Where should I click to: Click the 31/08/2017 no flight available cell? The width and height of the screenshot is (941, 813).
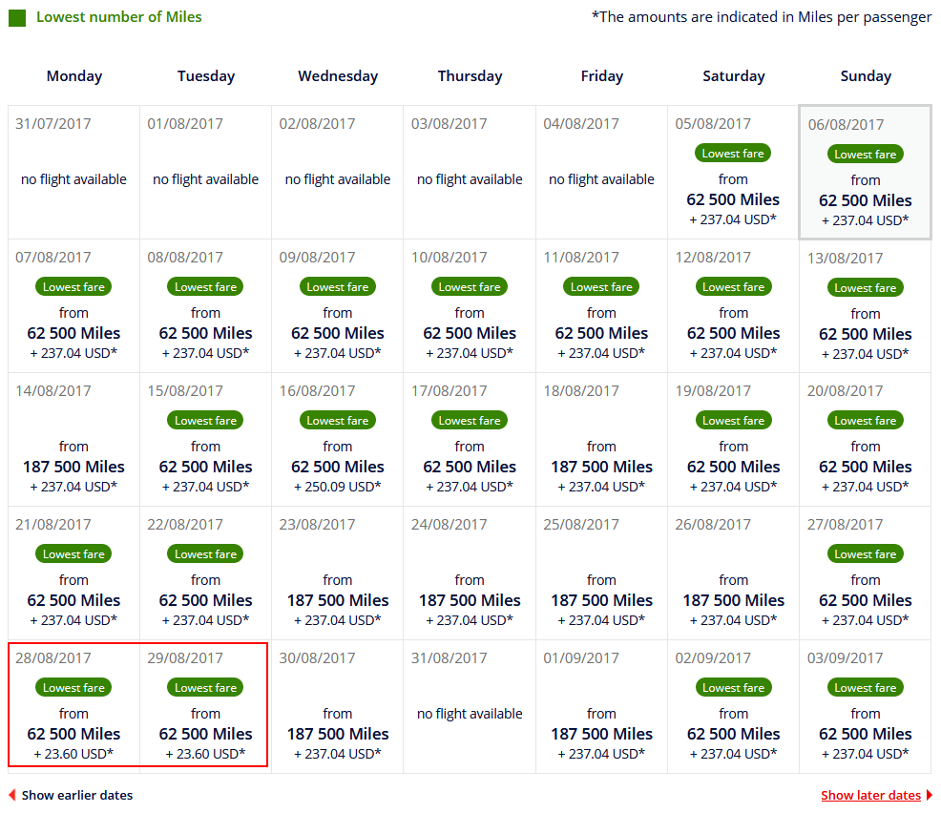point(470,706)
